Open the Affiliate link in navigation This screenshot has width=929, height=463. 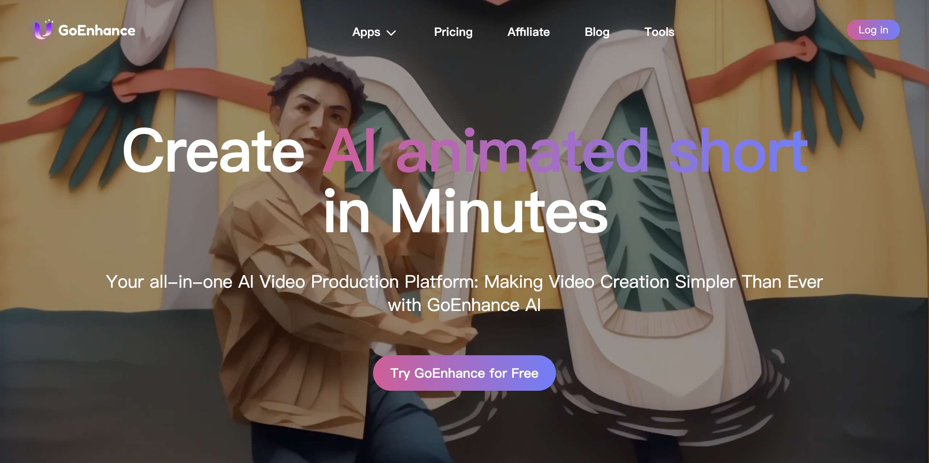[528, 32]
